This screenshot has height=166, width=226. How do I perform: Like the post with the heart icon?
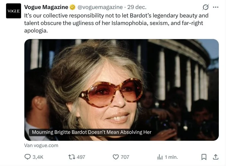(x=116, y=157)
